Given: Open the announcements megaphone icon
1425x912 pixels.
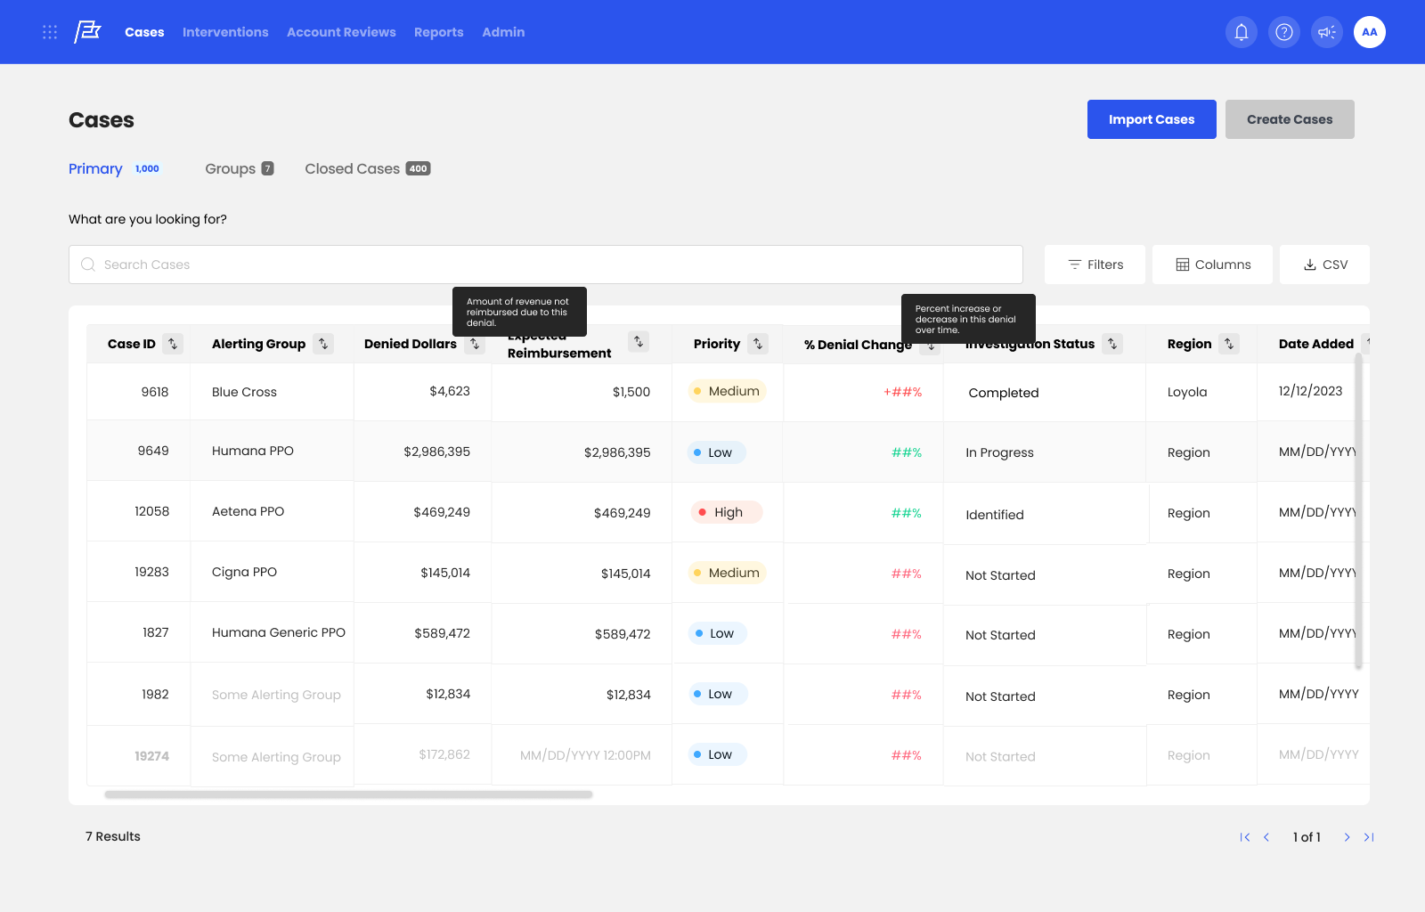Looking at the screenshot, I should [x=1327, y=32].
